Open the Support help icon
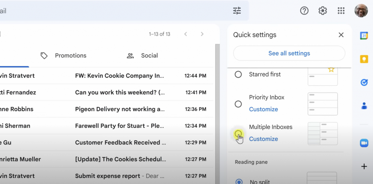Image resolution: width=373 pixels, height=184 pixels. [304, 11]
